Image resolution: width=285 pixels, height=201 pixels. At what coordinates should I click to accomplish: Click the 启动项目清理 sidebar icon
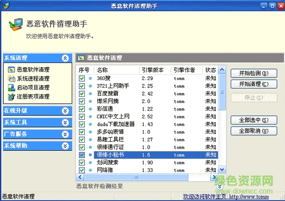point(12,88)
